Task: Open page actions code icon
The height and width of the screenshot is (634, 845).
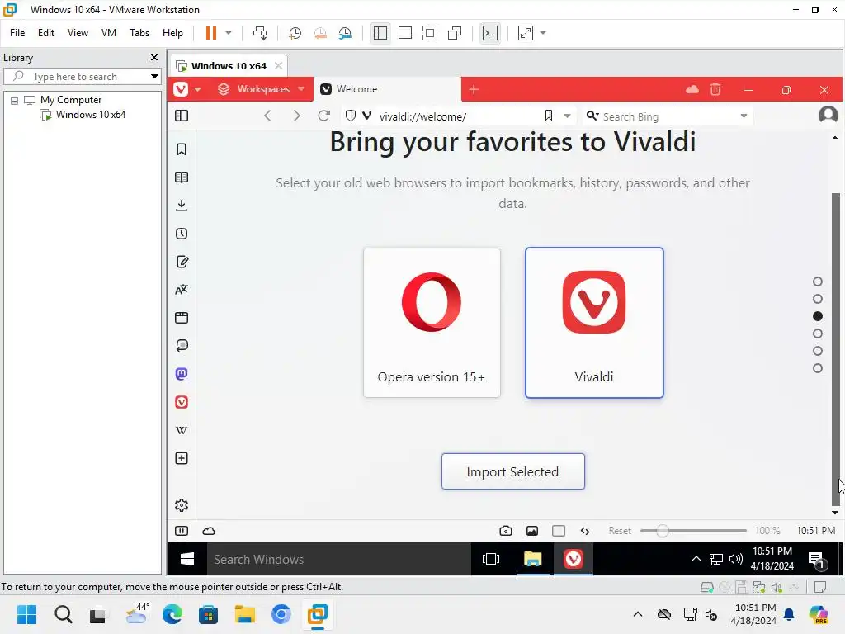Action: point(585,531)
